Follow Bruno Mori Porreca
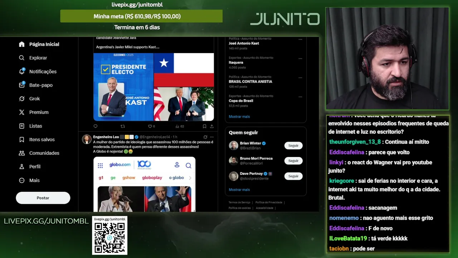 [293, 161]
